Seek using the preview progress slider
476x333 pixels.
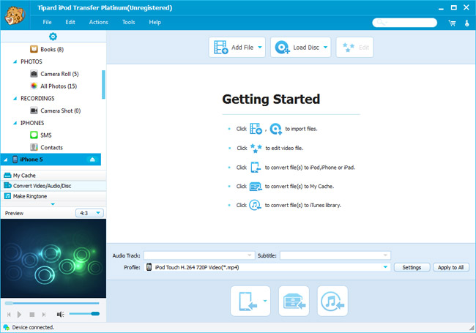(x=52, y=303)
